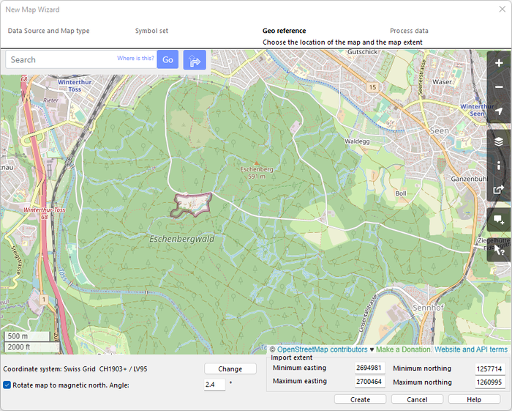The width and height of the screenshot is (512, 411).
Task: Open OpenStreetMap contributors link
Action: pyautogui.click(x=322, y=349)
